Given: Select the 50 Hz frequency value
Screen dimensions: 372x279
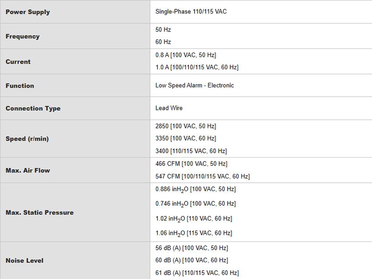Looking at the screenshot, I should (163, 30).
